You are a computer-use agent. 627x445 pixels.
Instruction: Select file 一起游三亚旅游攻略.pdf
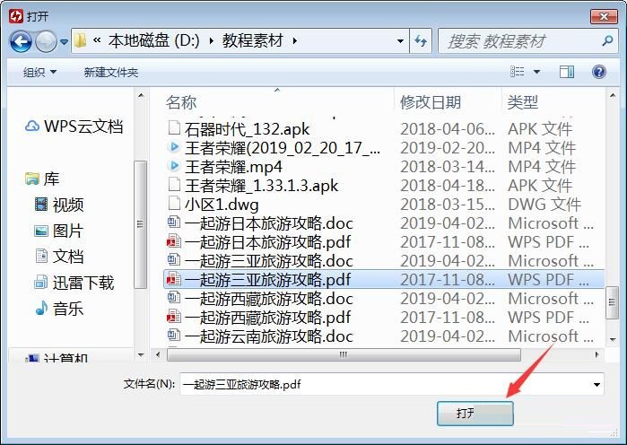(x=384, y=280)
